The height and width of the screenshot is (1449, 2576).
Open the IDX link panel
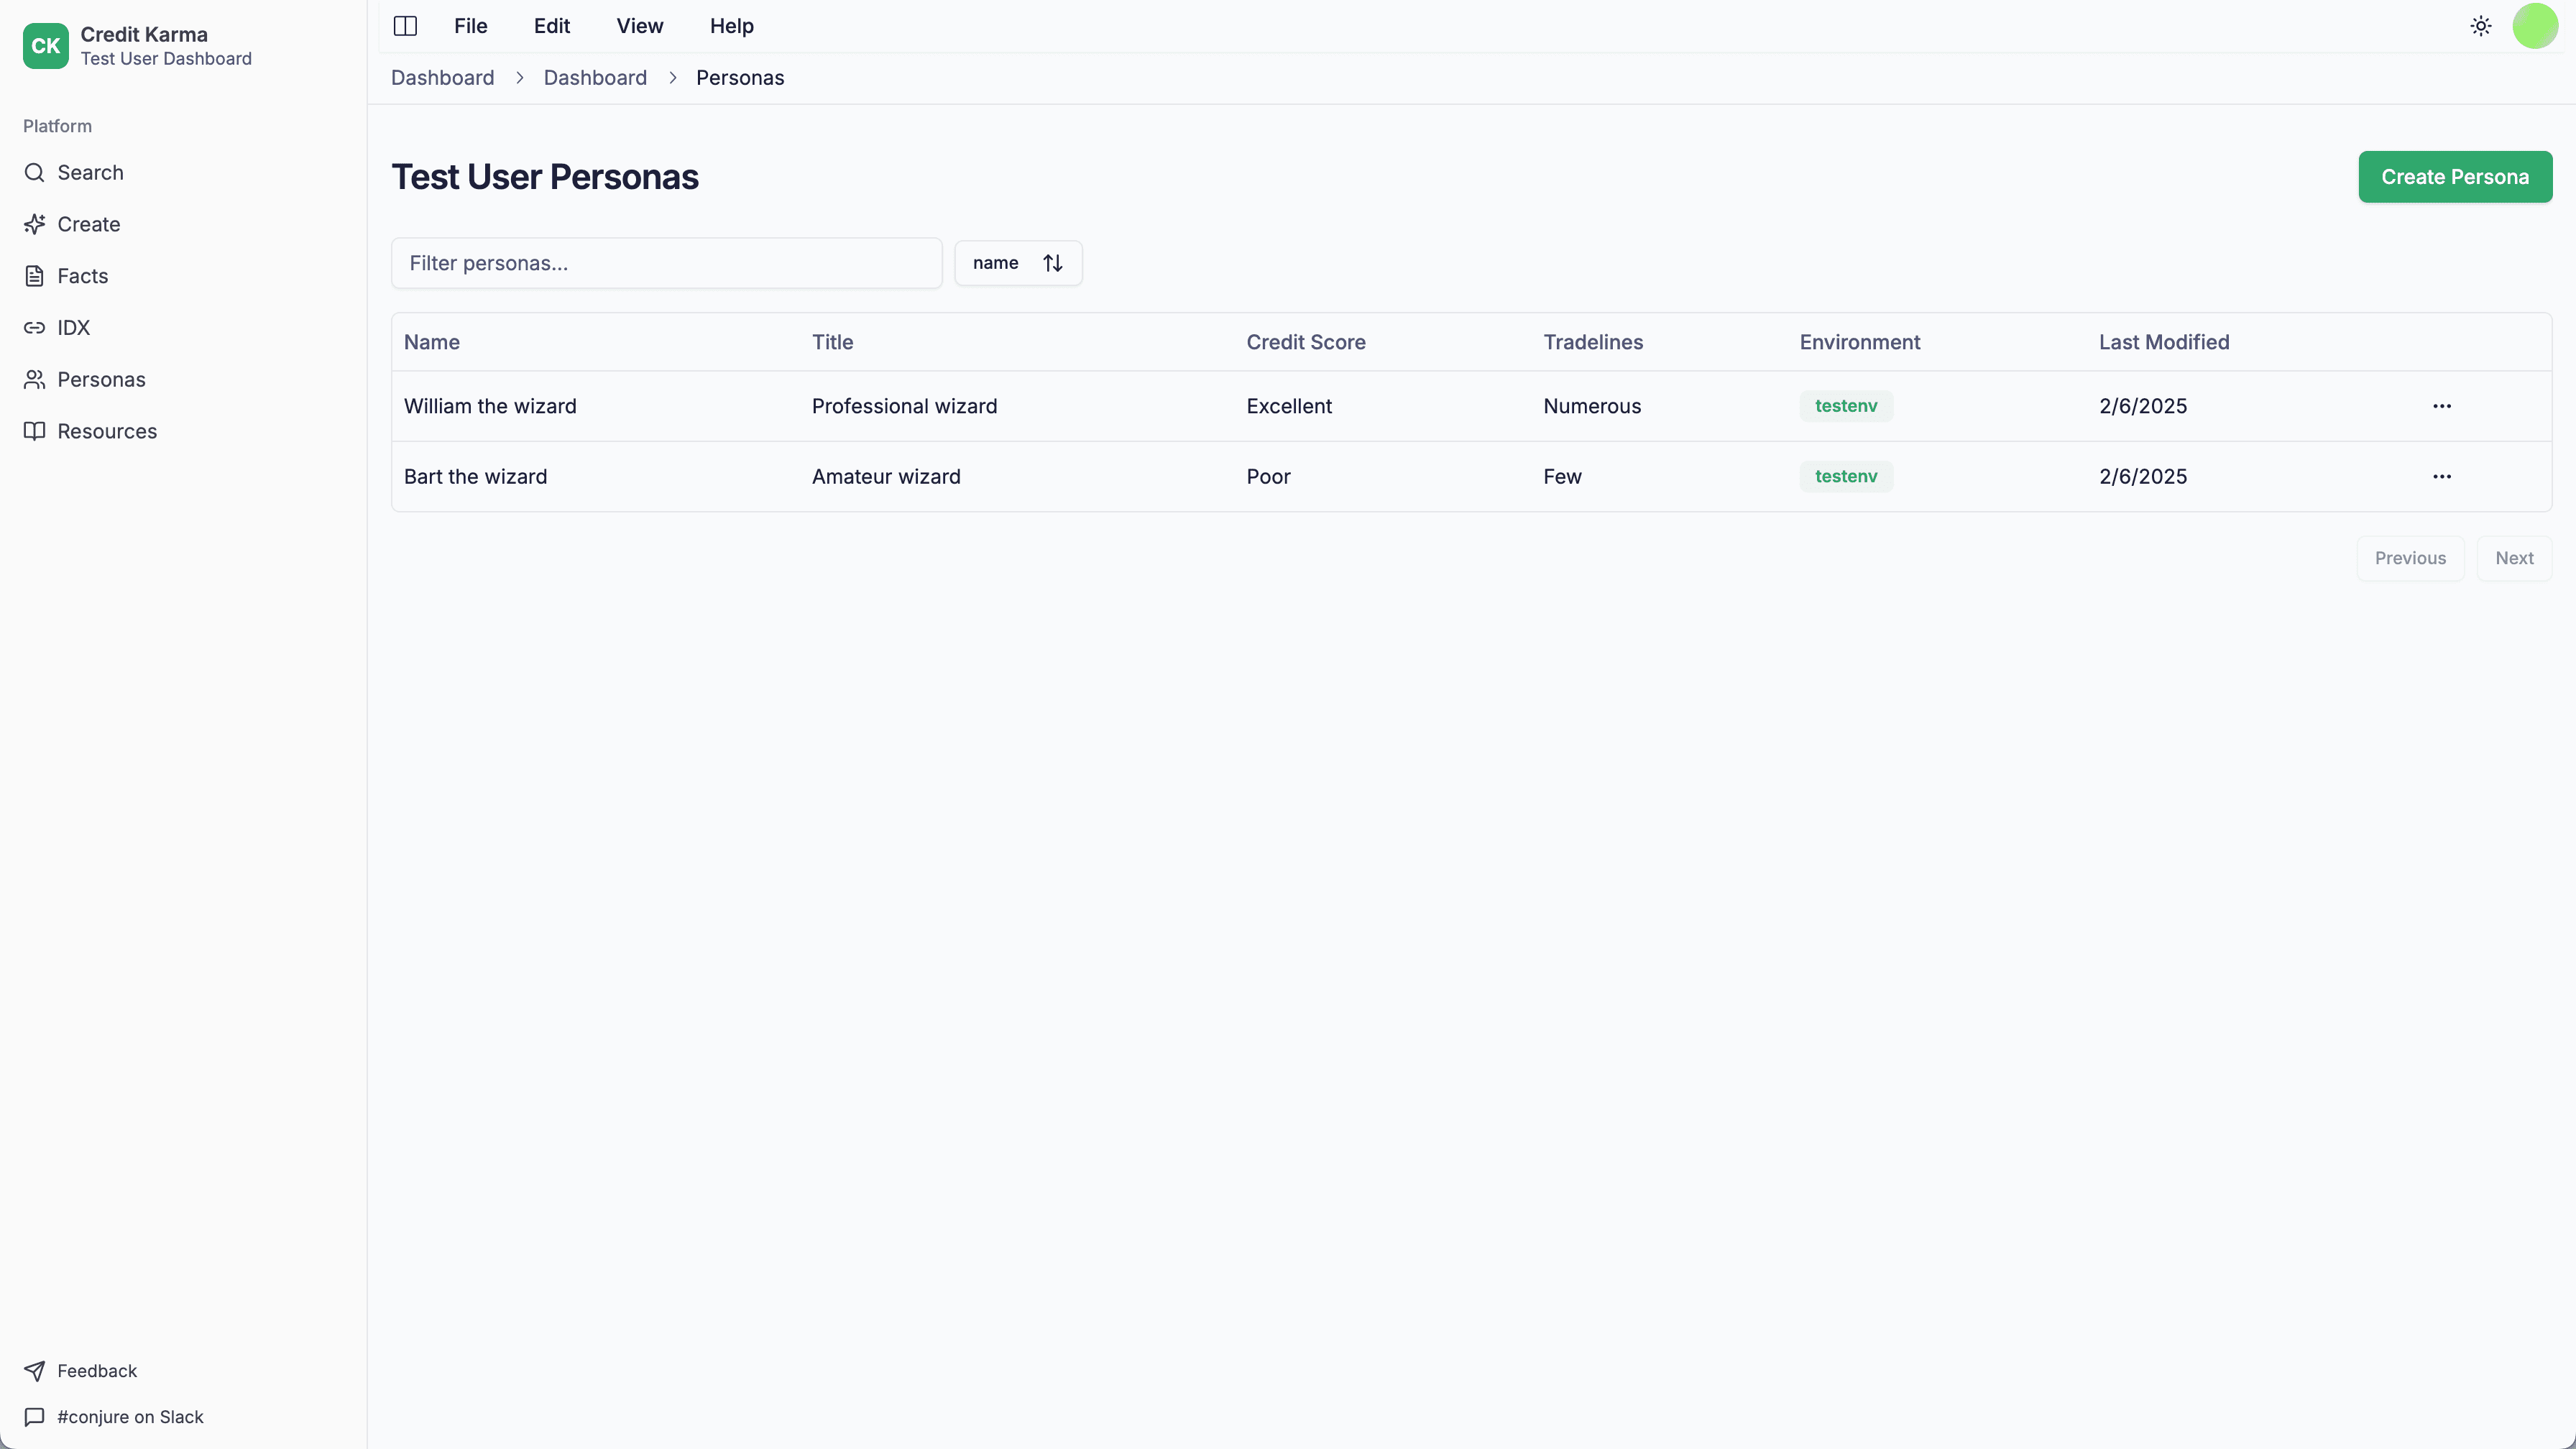coord(73,328)
